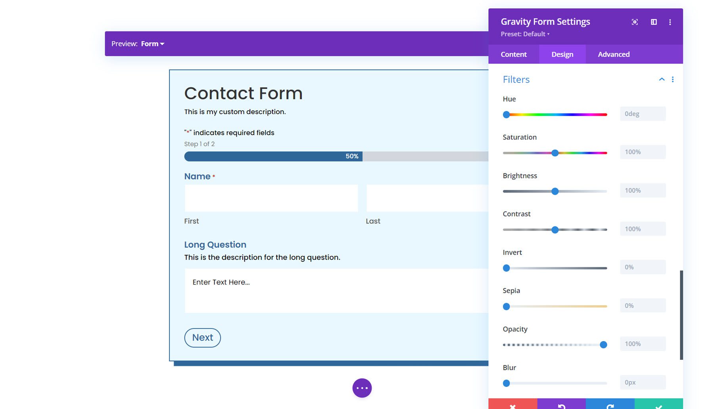Switch panel layout using the split view icon
This screenshot has height=409, width=714.
click(x=653, y=22)
